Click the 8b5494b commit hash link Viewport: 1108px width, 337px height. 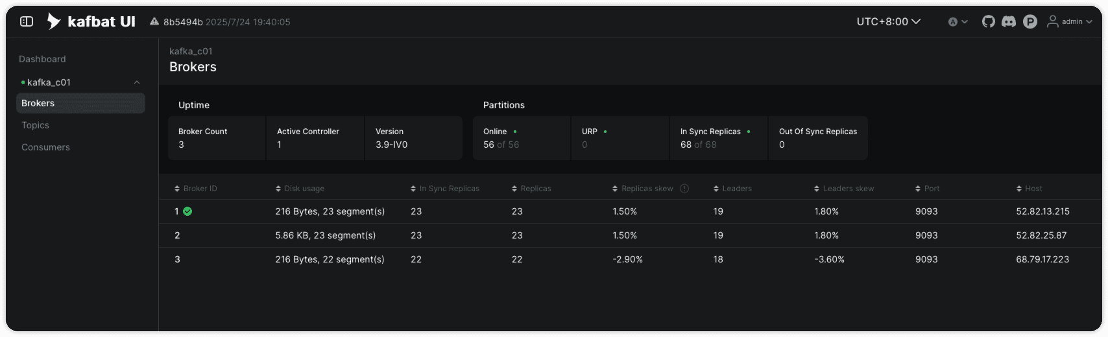[183, 22]
